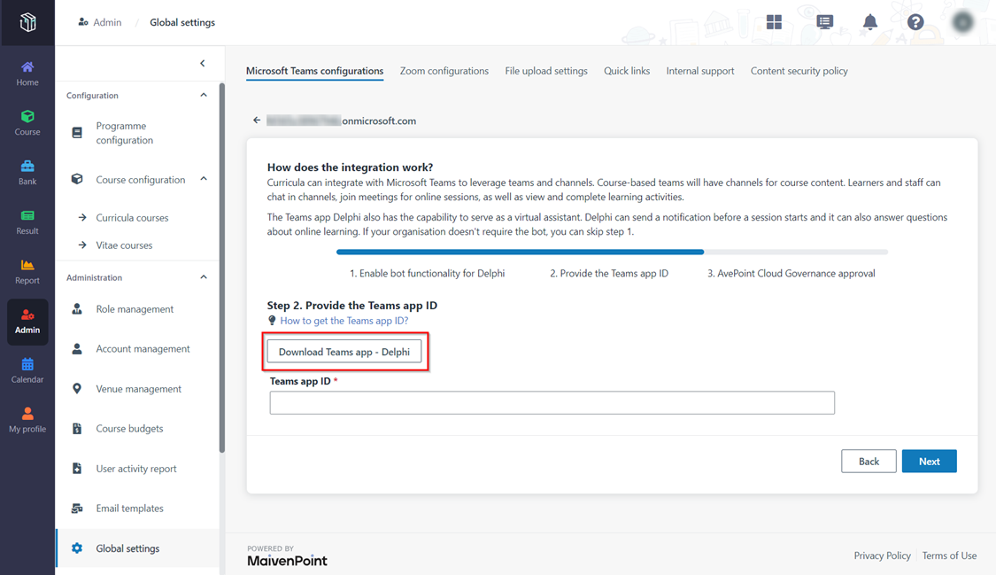This screenshot has height=575, width=996.
Task: Switch to Microsoft Teams configurations tab
Action: point(314,71)
